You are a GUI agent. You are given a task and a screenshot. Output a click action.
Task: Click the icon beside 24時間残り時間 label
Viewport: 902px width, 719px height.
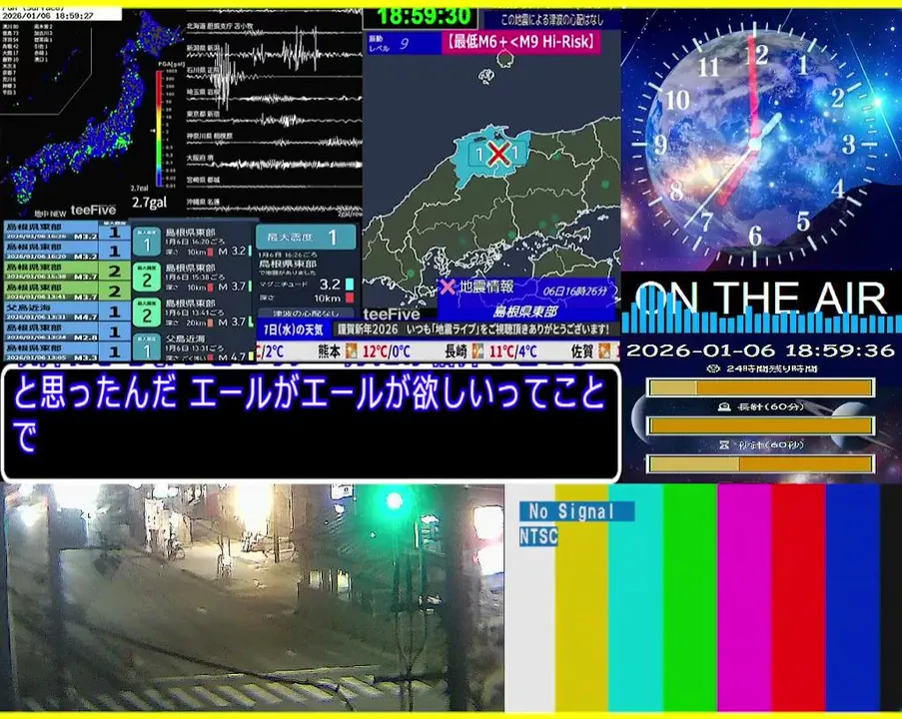[x=713, y=368]
